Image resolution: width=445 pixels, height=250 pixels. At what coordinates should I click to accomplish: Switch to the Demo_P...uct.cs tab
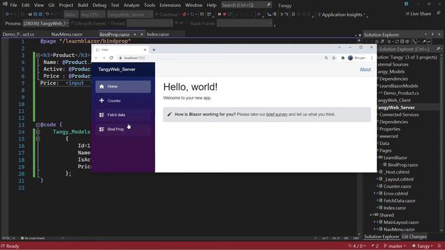[x=18, y=34]
